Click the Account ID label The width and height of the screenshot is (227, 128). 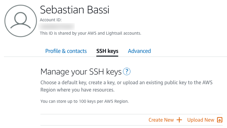coord(51,20)
